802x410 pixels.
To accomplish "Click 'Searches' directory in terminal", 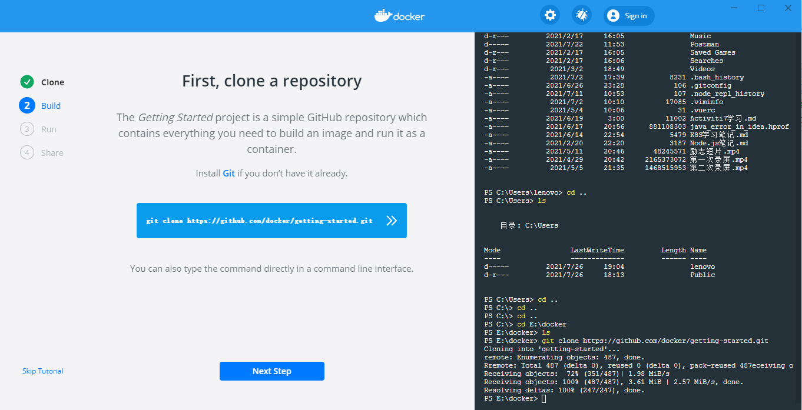I will (707, 61).
